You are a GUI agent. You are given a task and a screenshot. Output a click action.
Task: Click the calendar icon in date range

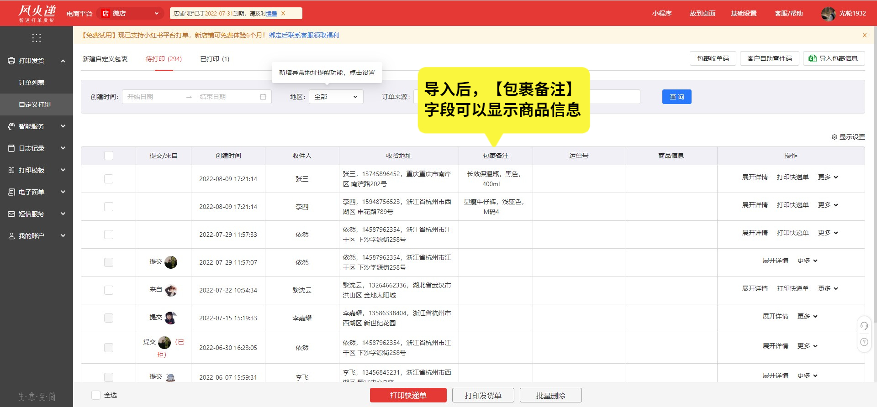click(263, 97)
